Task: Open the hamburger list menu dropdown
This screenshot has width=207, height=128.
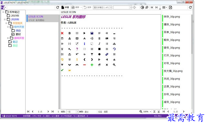Action: [x=164, y=7]
